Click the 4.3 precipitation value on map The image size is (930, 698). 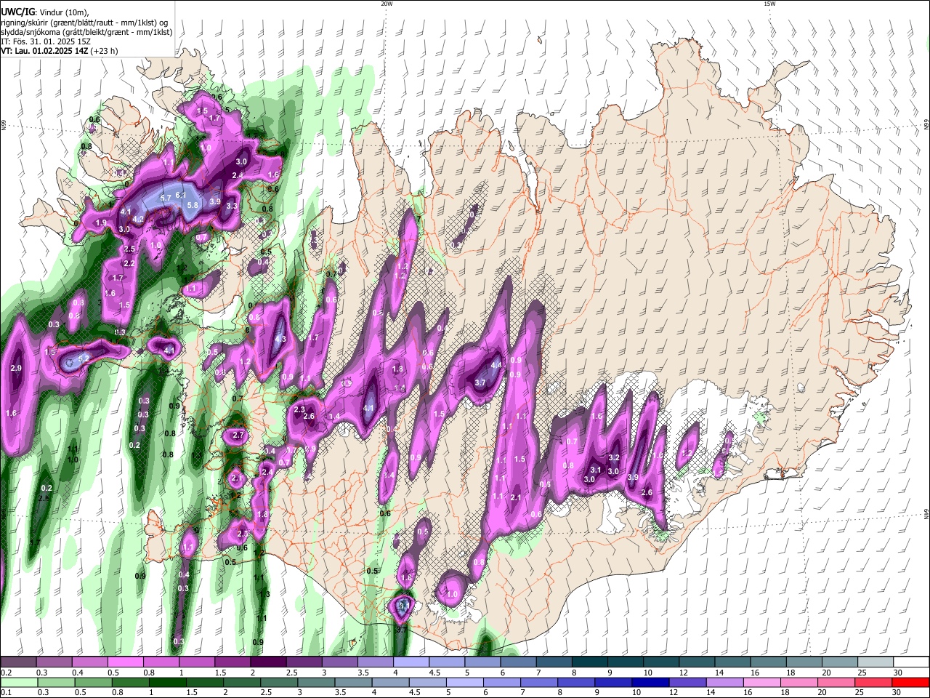[280, 340]
